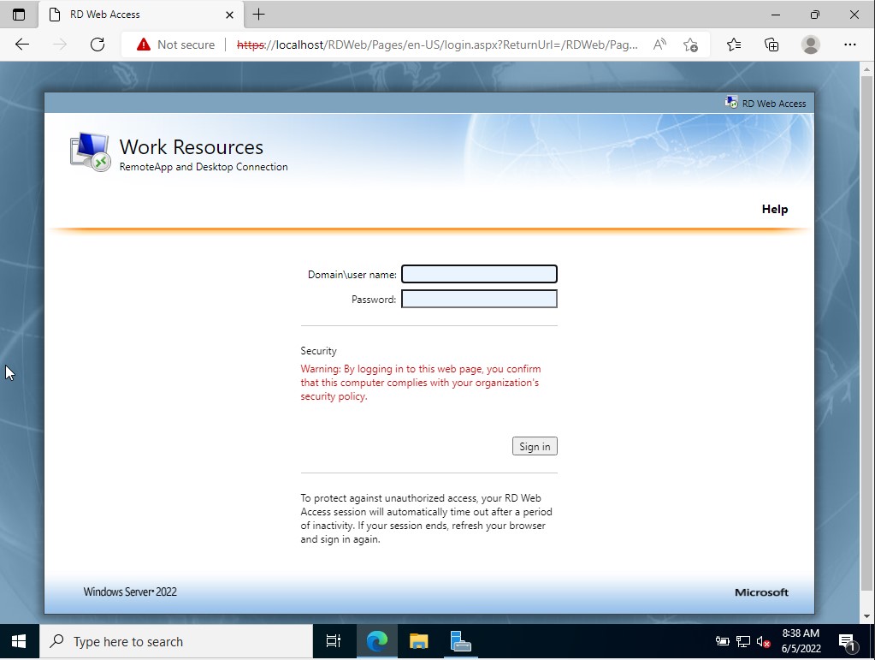Screen dimensions: 875x660
Task: Click the Microsoft footer logo text
Action: [x=762, y=592]
